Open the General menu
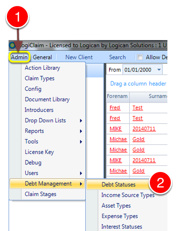Image resolution: width=176 pixels, height=231 pixels. pos(42,57)
